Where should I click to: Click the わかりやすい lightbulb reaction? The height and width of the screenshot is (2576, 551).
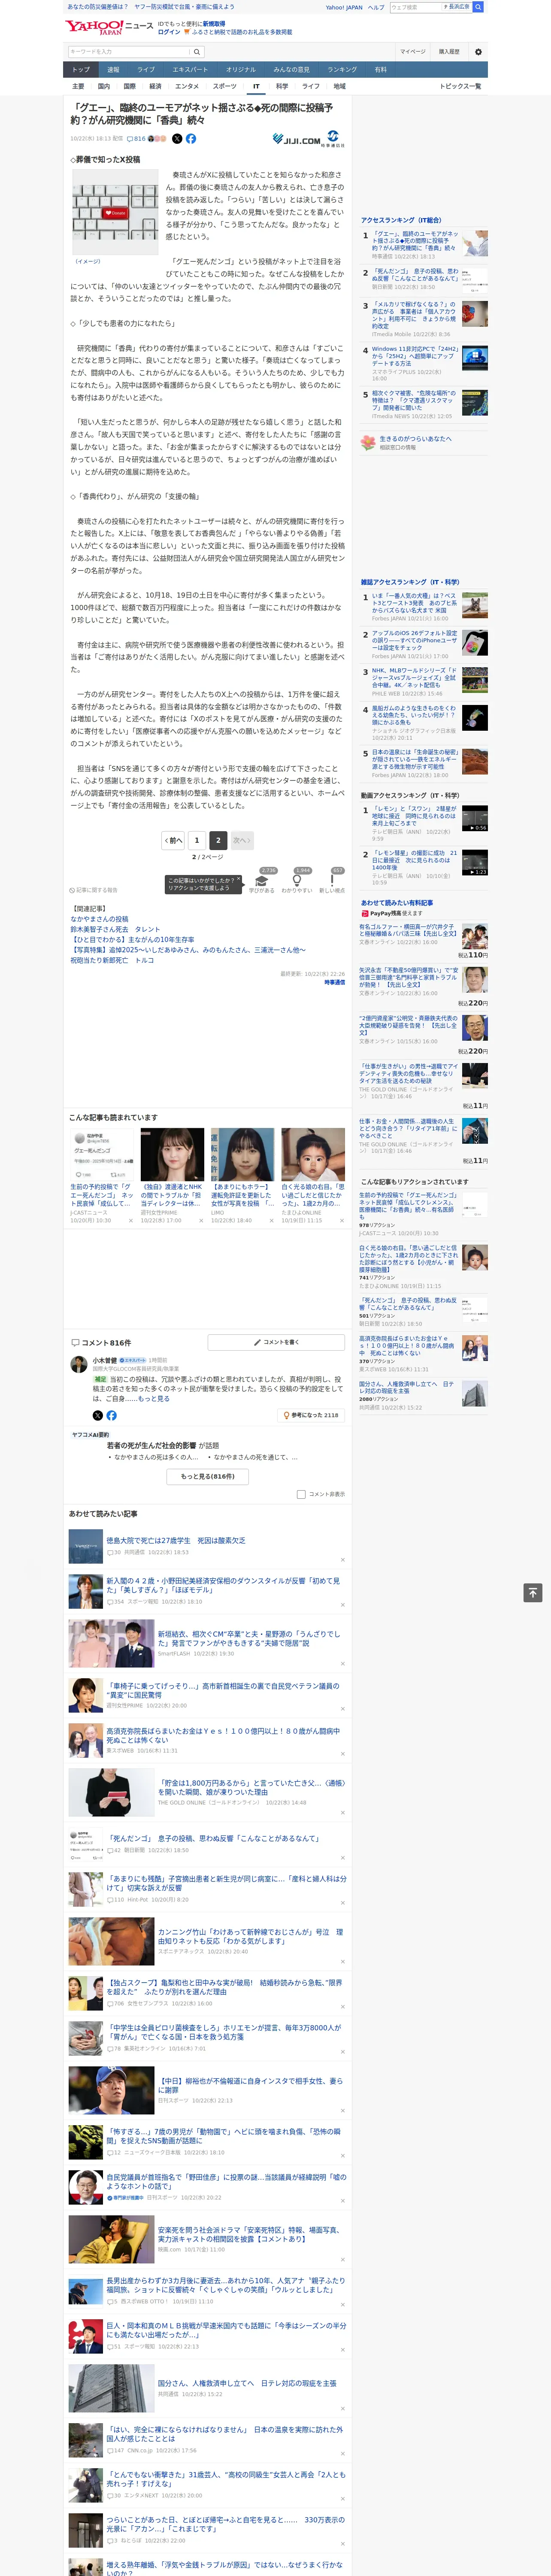pyautogui.click(x=297, y=881)
